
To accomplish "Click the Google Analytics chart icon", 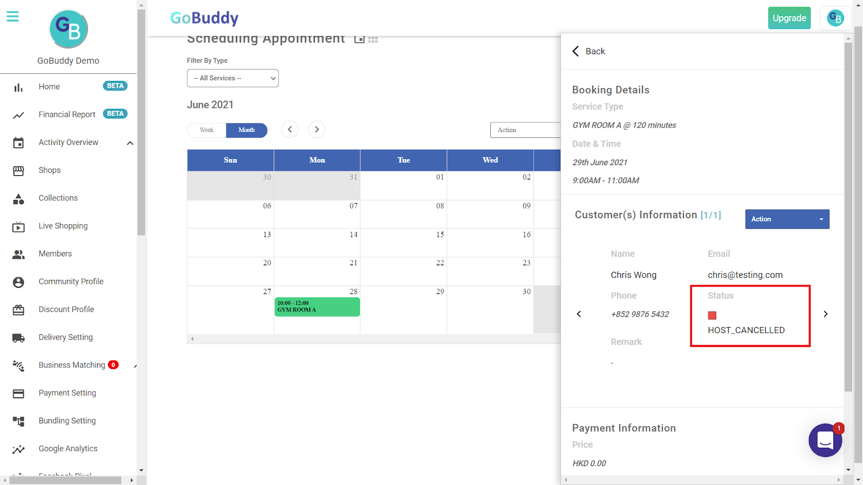I will point(18,449).
